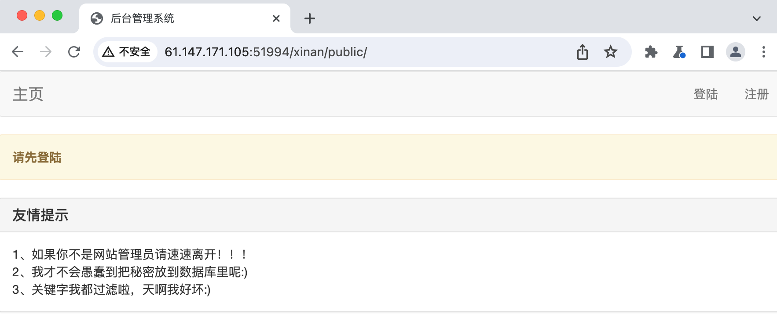Open the 注册 registration link
The width and height of the screenshot is (777, 325).
(756, 94)
